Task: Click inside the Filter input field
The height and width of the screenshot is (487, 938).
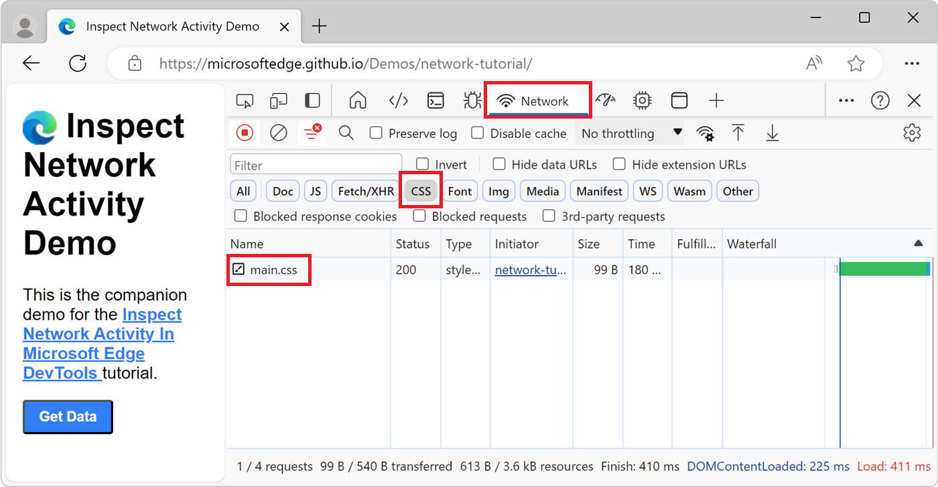Action: point(315,163)
